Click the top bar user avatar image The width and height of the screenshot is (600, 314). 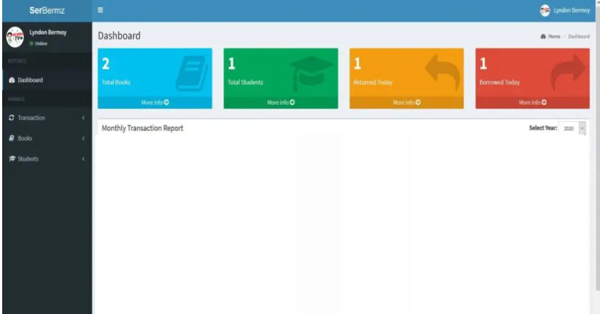click(x=545, y=11)
